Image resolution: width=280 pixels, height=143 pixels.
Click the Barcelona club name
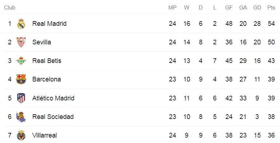pos(47,79)
